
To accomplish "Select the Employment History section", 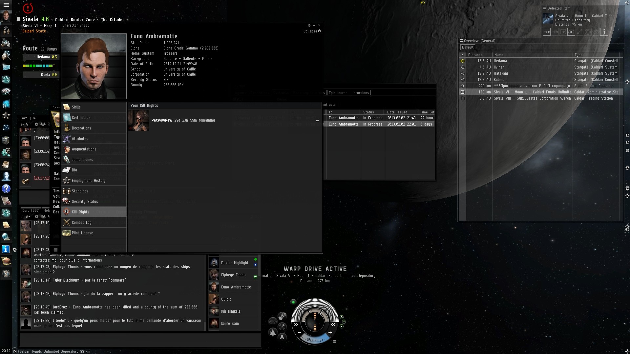I will pos(89,181).
